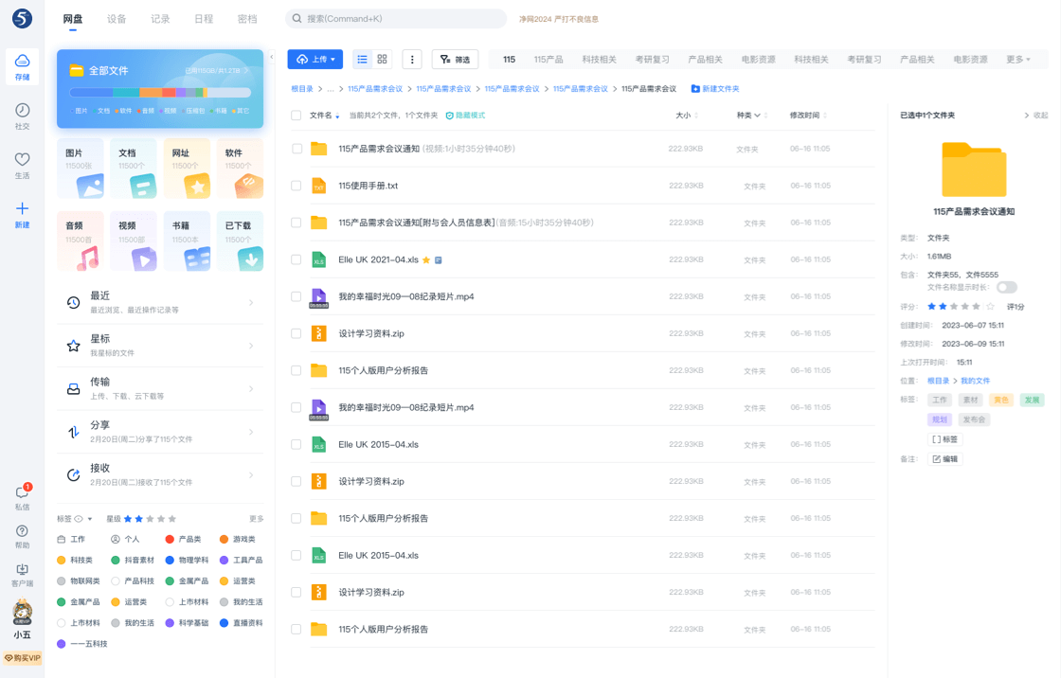This screenshot has width=1061, height=678.
Task: Click the 新建文件夹 link
Action: [x=715, y=89]
